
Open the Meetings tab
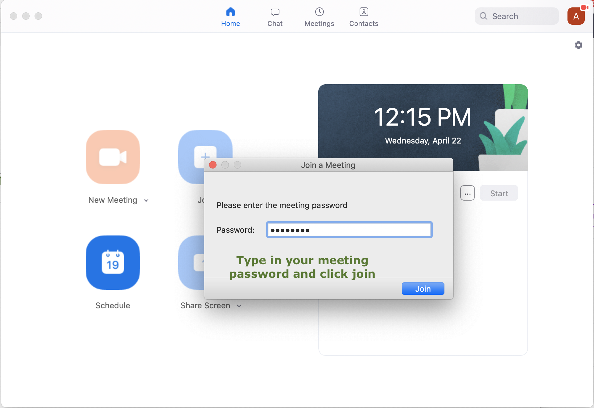(x=319, y=17)
